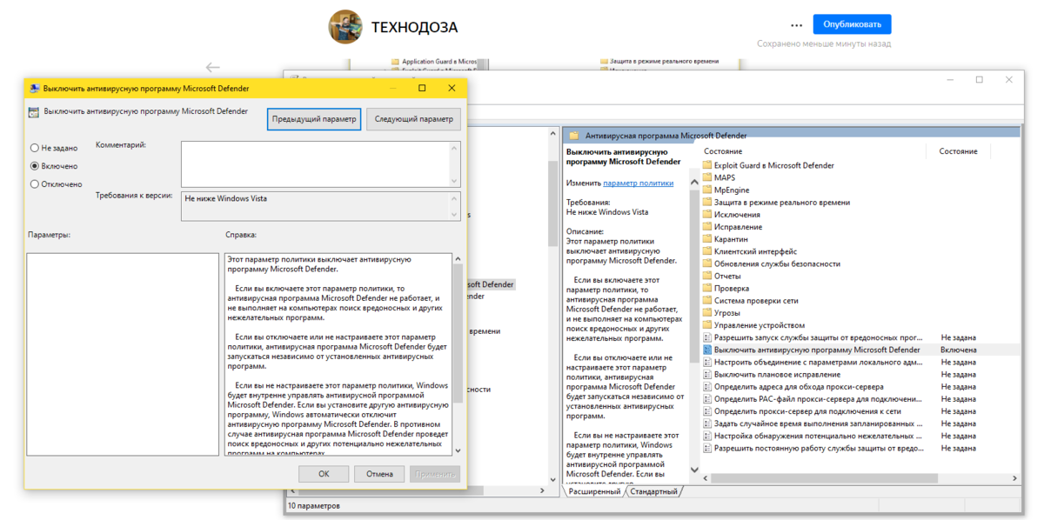1044x520 pixels.
Task: Click the Комментарий box scroll down arrow
Action: pos(455,180)
